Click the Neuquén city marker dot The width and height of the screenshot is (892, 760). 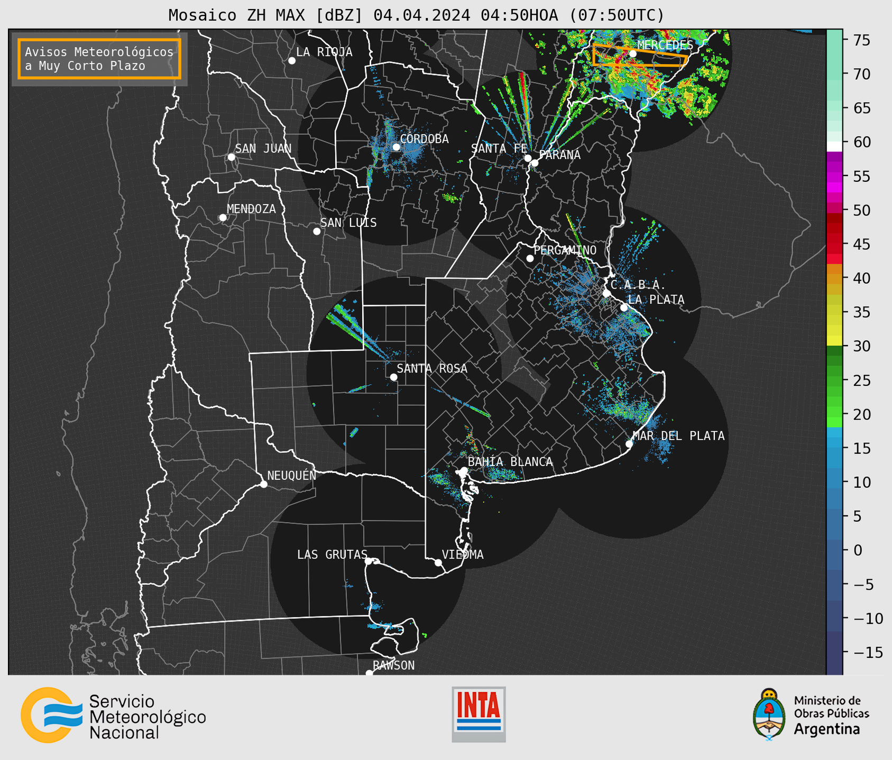click(x=264, y=484)
